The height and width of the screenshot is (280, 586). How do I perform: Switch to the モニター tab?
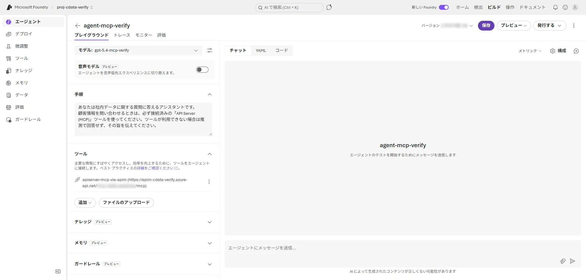click(144, 35)
